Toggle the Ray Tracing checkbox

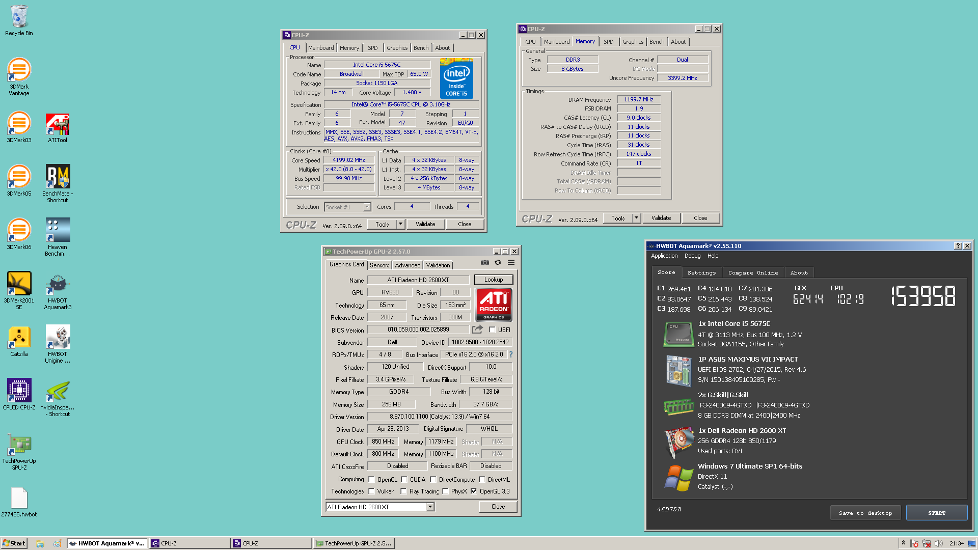coord(403,491)
